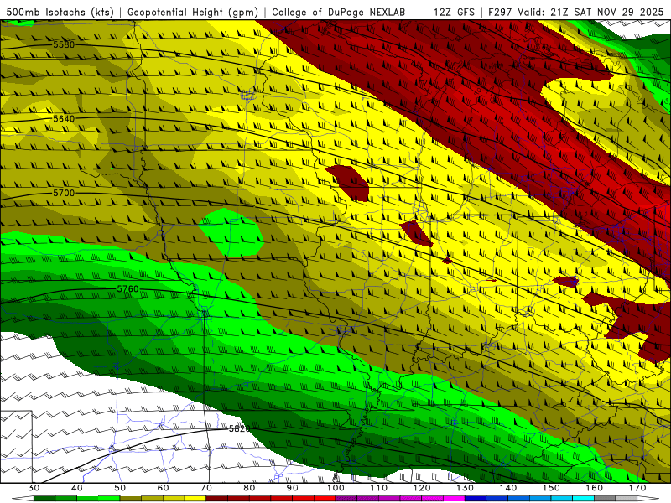Click the 90 value on the color scale
The image size is (671, 503).
tap(293, 488)
